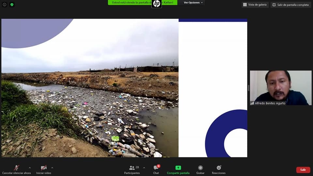Expand audio options arrow beside microphone
The width and height of the screenshot is (313, 176).
point(30,168)
